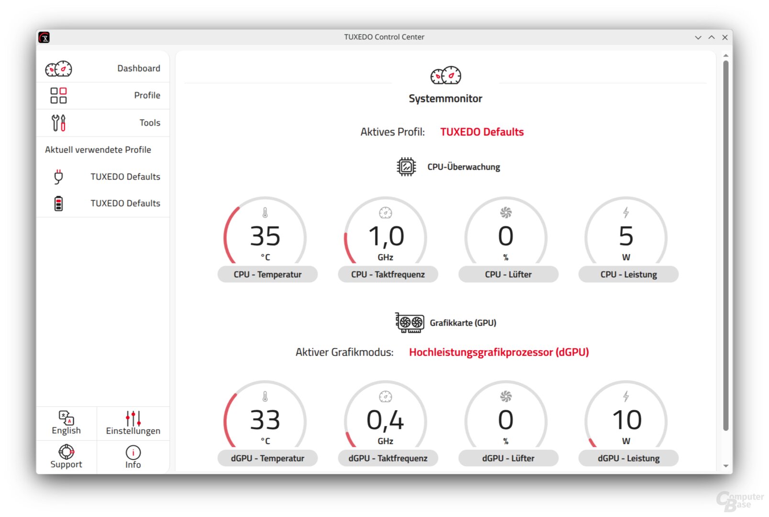Screen dimensions: 769x517
Task: Minimize the TUXEDO Control Center window
Action: (x=698, y=37)
